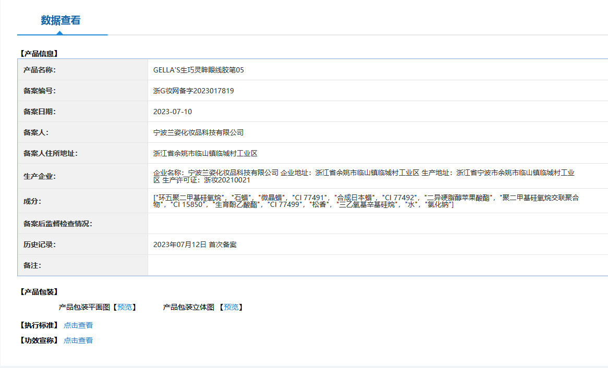Open 功效宣称 点击查看 link
Screen dimensions: 608x368
(78, 340)
